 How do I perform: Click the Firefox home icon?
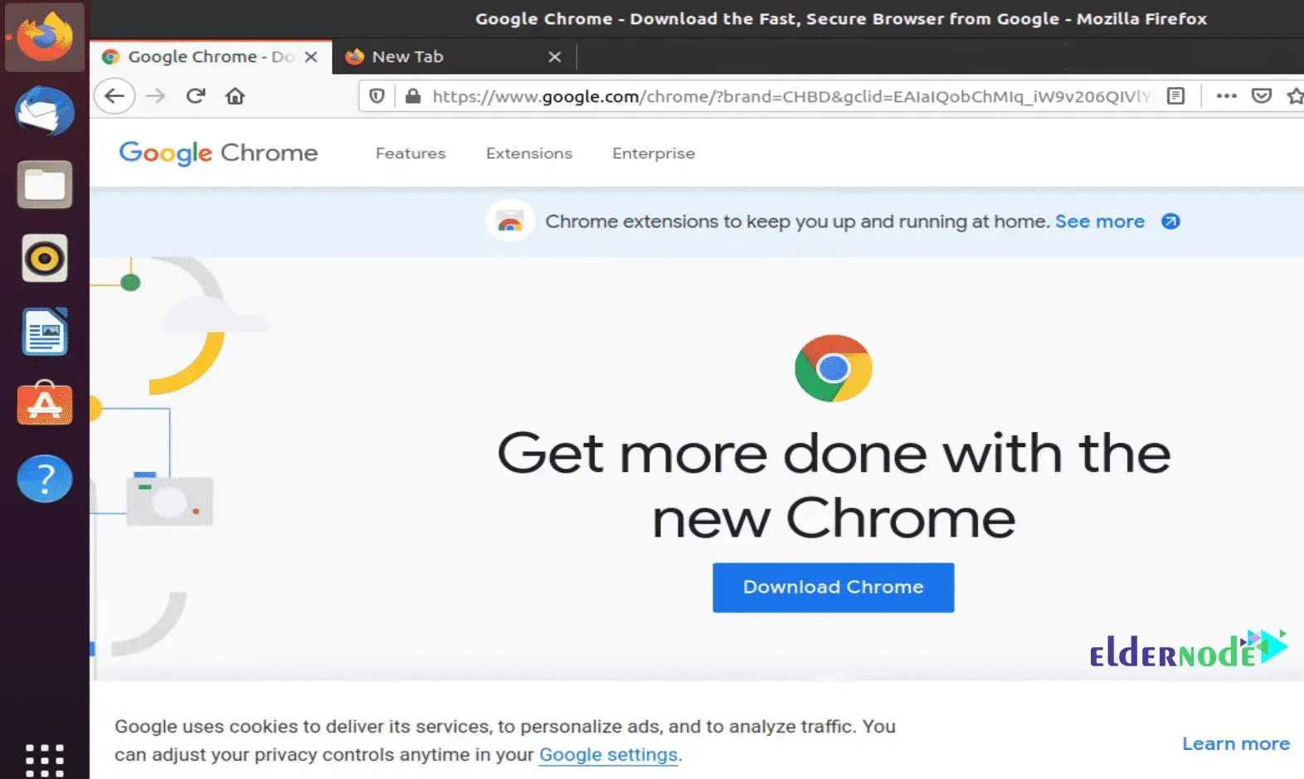[235, 95]
